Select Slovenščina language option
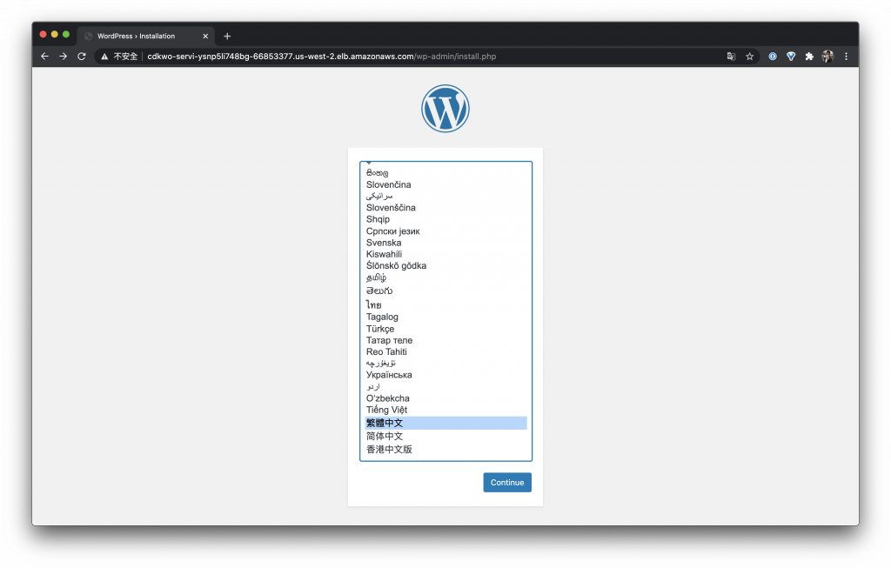 [445, 207]
